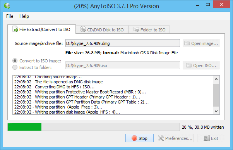This screenshot has width=233, height=150.
Task: Click the red Stop icon
Action: click(x=134, y=138)
